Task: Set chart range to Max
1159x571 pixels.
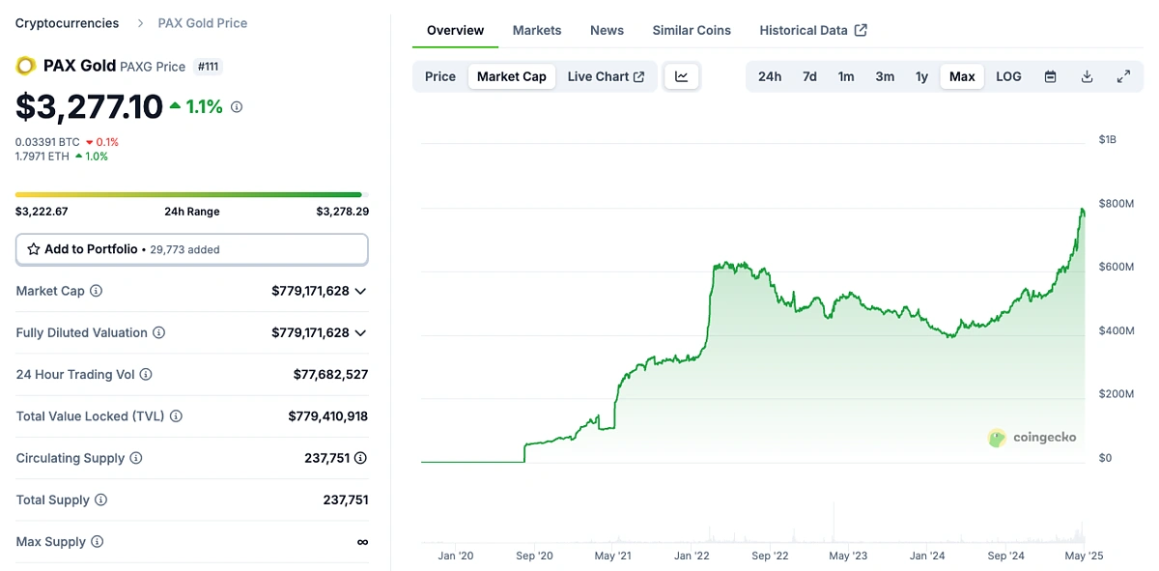Action: [962, 76]
